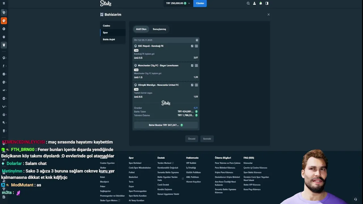Click the live play-circle icon in sidebar
Viewport: 363px width, 204px height.
tap(4, 29)
